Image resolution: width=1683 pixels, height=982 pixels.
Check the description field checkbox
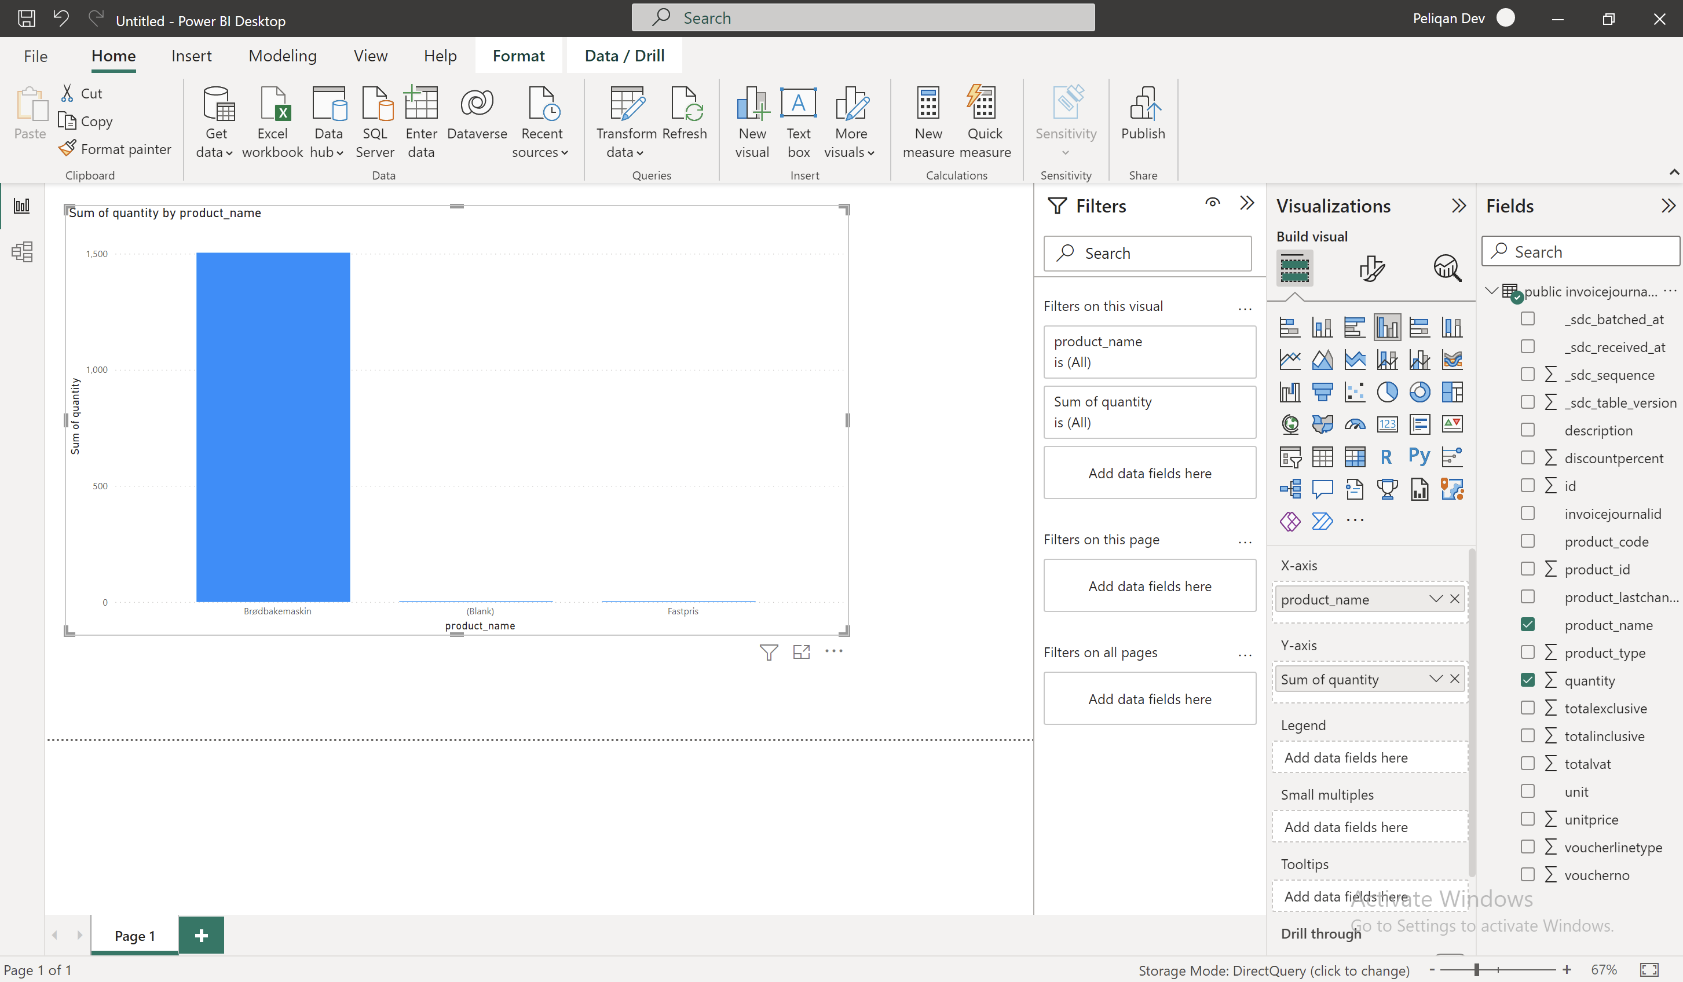click(x=1527, y=430)
